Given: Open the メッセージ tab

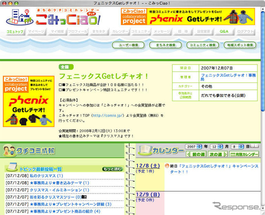Looking at the screenshot, I should (162, 31).
